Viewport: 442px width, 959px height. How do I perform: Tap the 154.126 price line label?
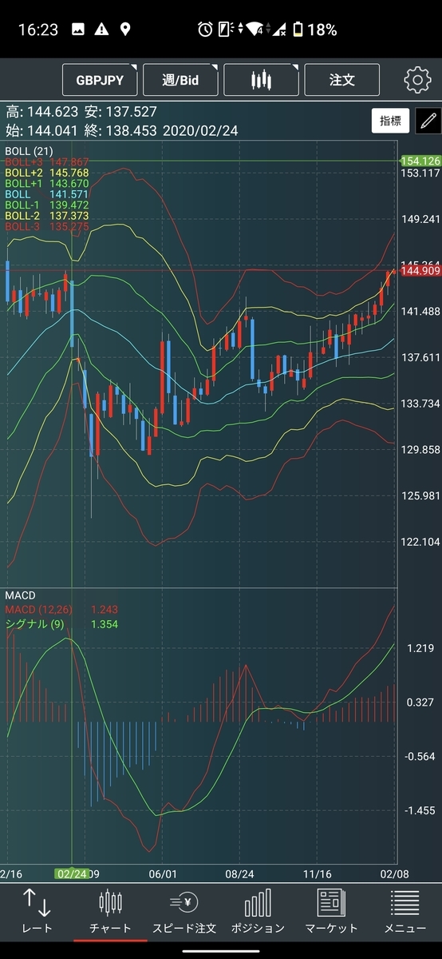click(x=420, y=161)
